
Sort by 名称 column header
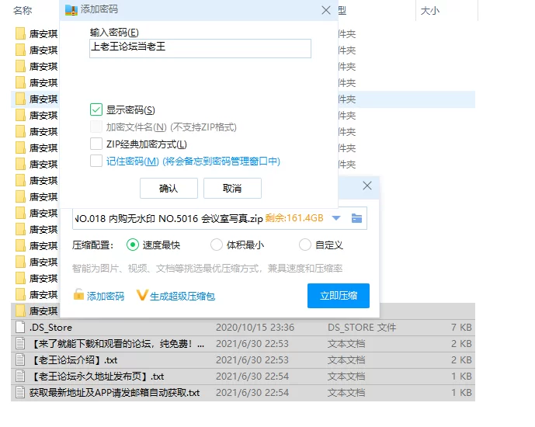[23, 11]
